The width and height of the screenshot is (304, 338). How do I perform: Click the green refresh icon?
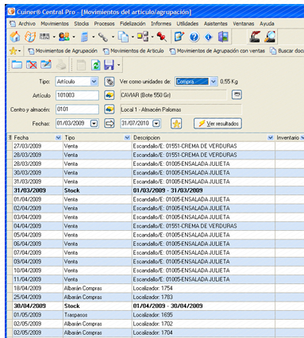pyautogui.click(x=96, y=65)
